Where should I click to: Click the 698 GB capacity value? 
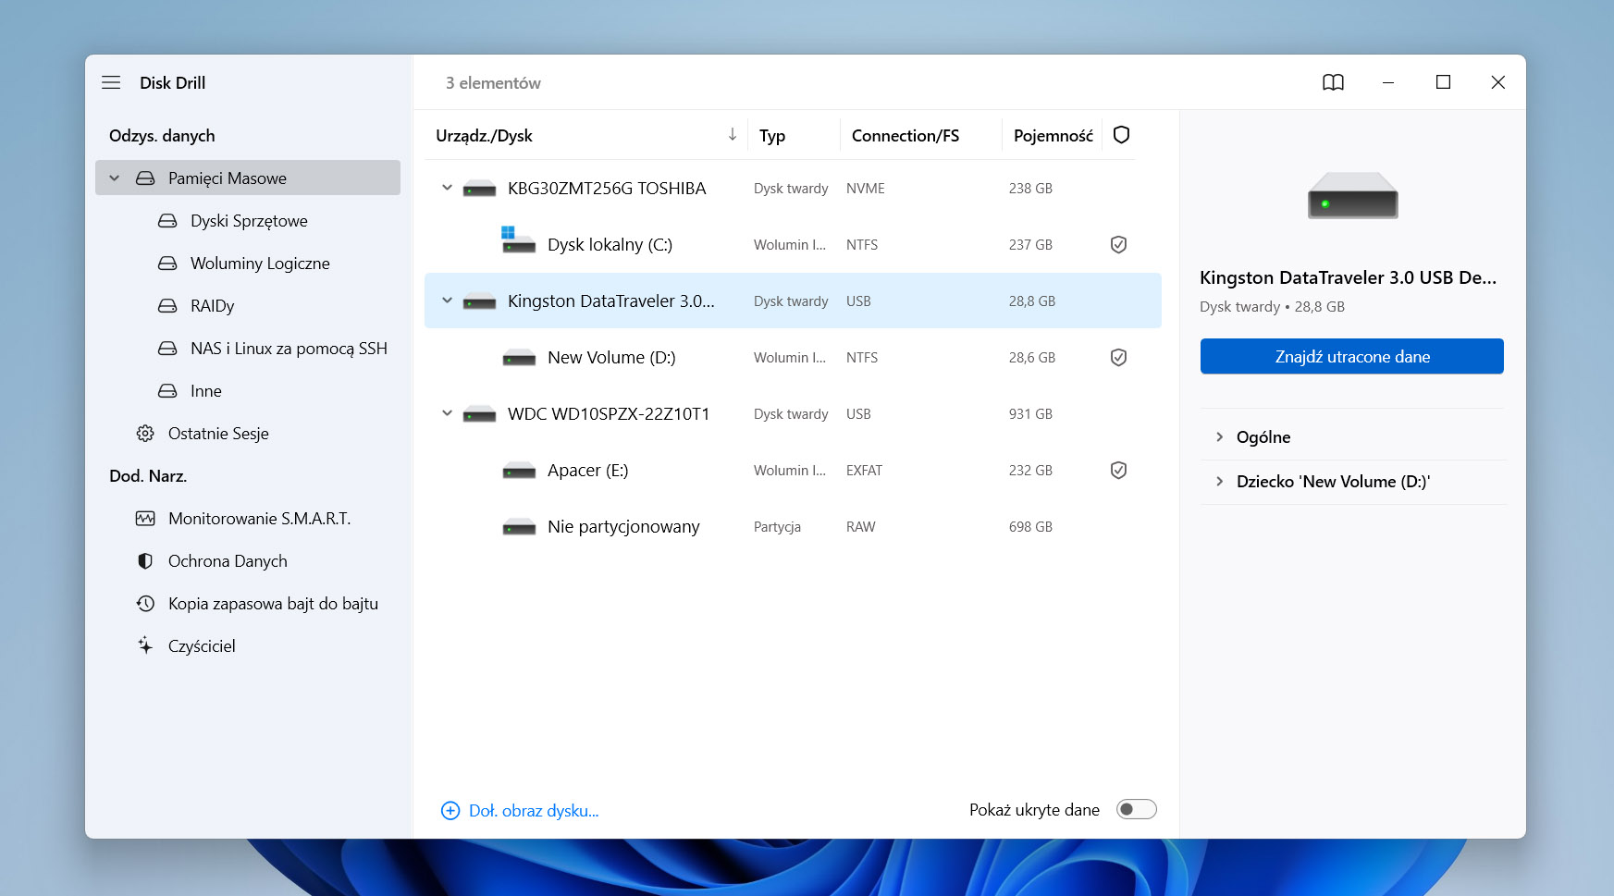[1030, 527]
